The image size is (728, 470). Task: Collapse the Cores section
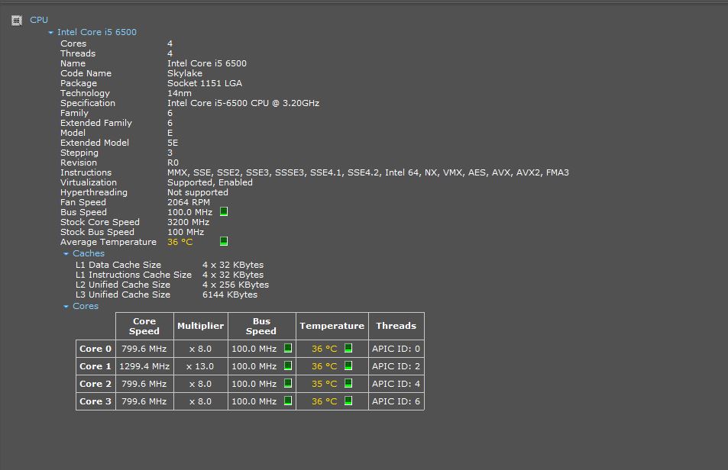(x=66, y=307)
